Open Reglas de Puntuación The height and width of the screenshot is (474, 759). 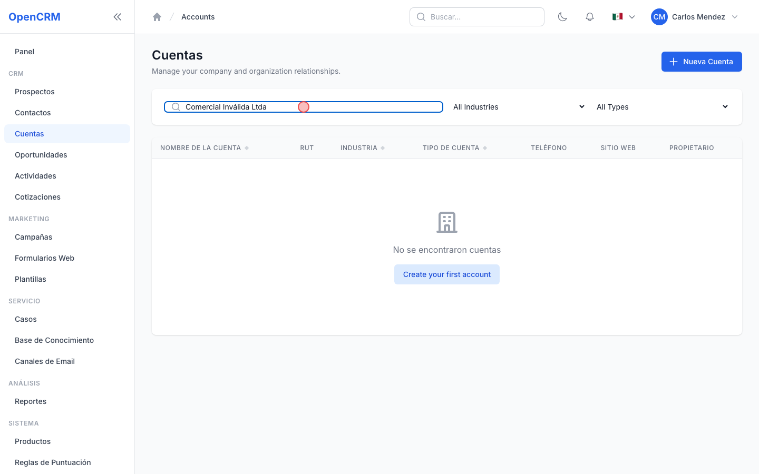click(x=67, y=462)
